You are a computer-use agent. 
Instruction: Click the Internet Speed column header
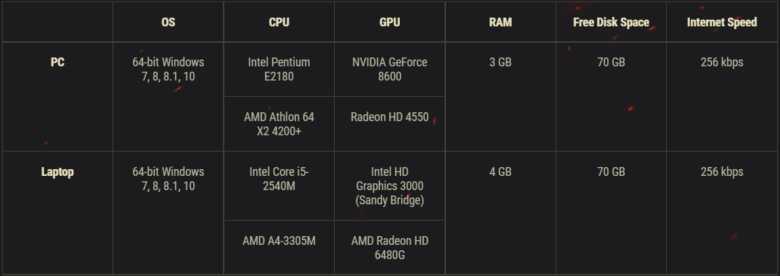tap(722, 22)
